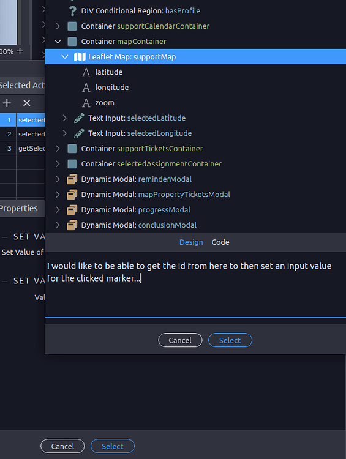Select Container supportCalendarContainer label
This screenshot has height=459, width=346.
click(145, 26)
